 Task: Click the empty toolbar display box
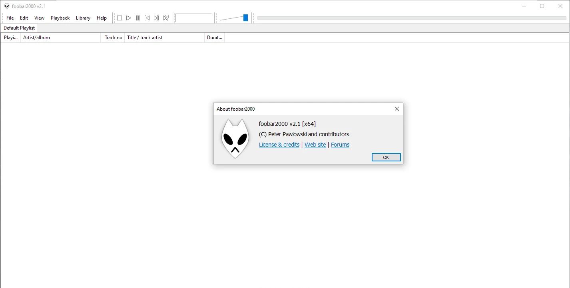point(193,18)
